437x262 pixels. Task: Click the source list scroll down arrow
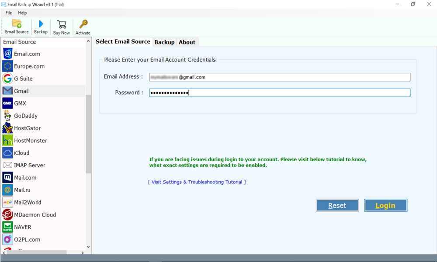click(88, 247)
